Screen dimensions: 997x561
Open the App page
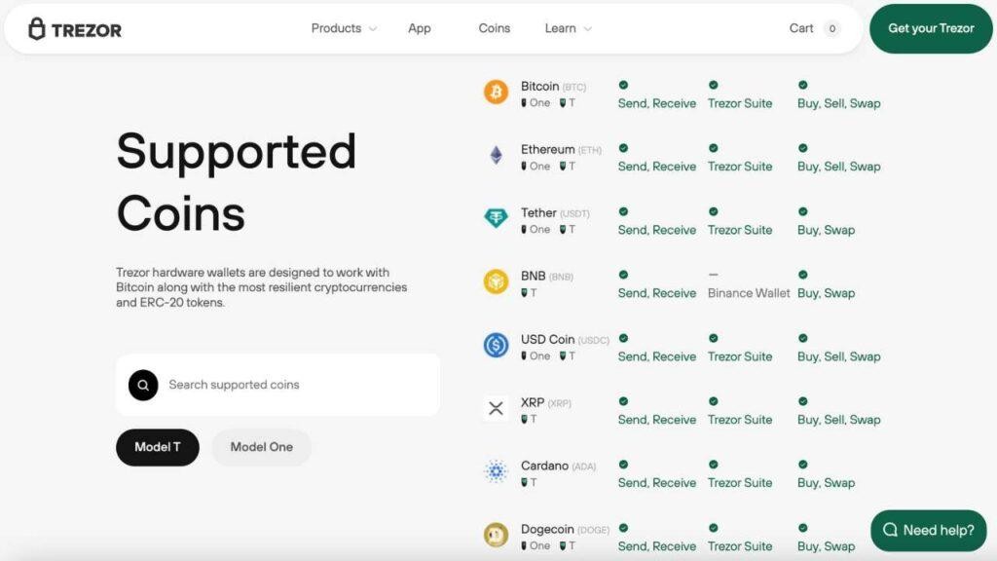(x=420, y=28)
